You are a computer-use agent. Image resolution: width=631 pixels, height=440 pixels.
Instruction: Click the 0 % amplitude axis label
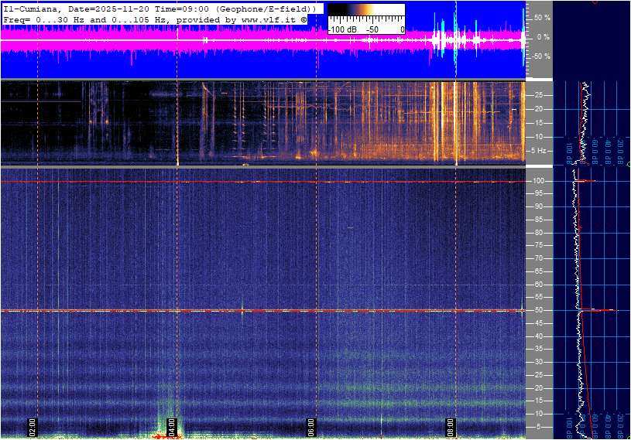click(x=543, y=36)
